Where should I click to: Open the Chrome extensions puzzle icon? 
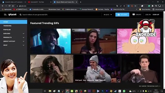(152, 6)
